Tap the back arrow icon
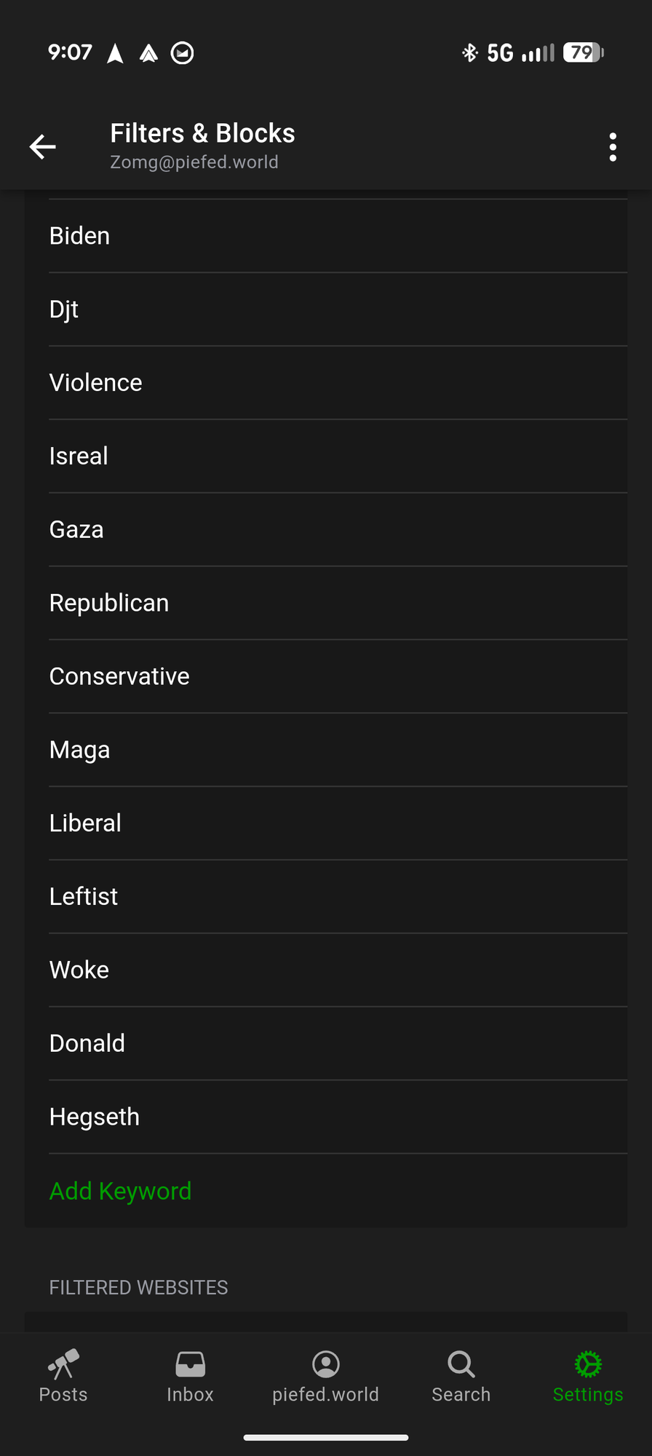This screenshot has width=652, height=1456. 42,146
